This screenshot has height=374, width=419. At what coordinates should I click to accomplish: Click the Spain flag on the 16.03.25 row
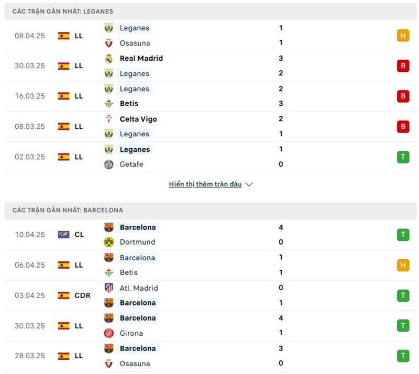(63, 96)
